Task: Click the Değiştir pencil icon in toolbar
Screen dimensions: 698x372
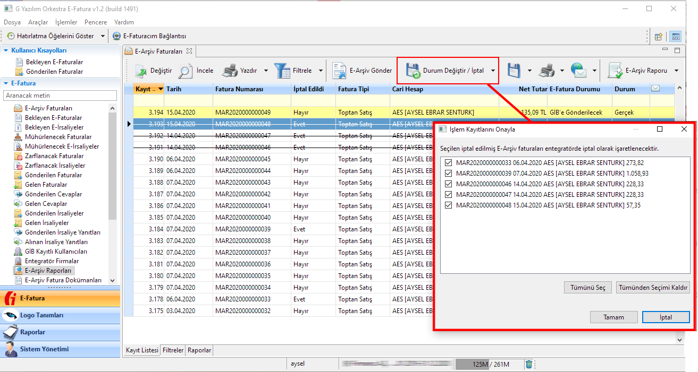Action: coord(141,71)
